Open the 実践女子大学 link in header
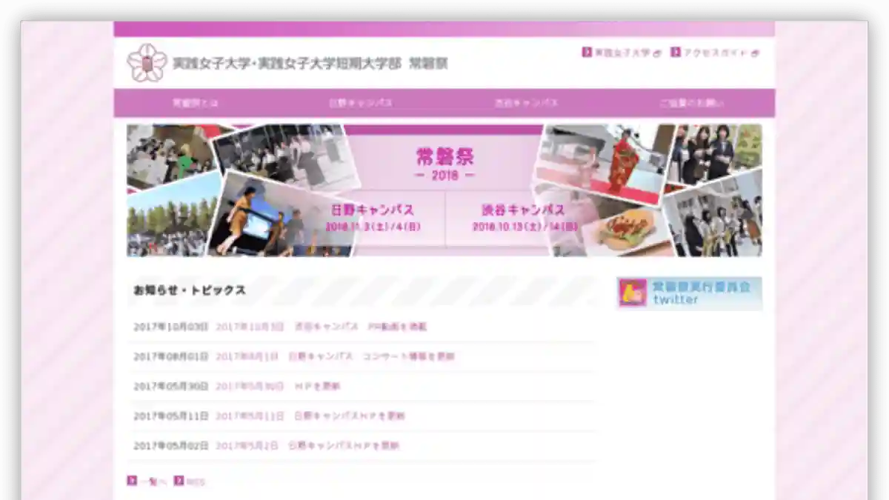The image size is (889, 500). (622, 53)
